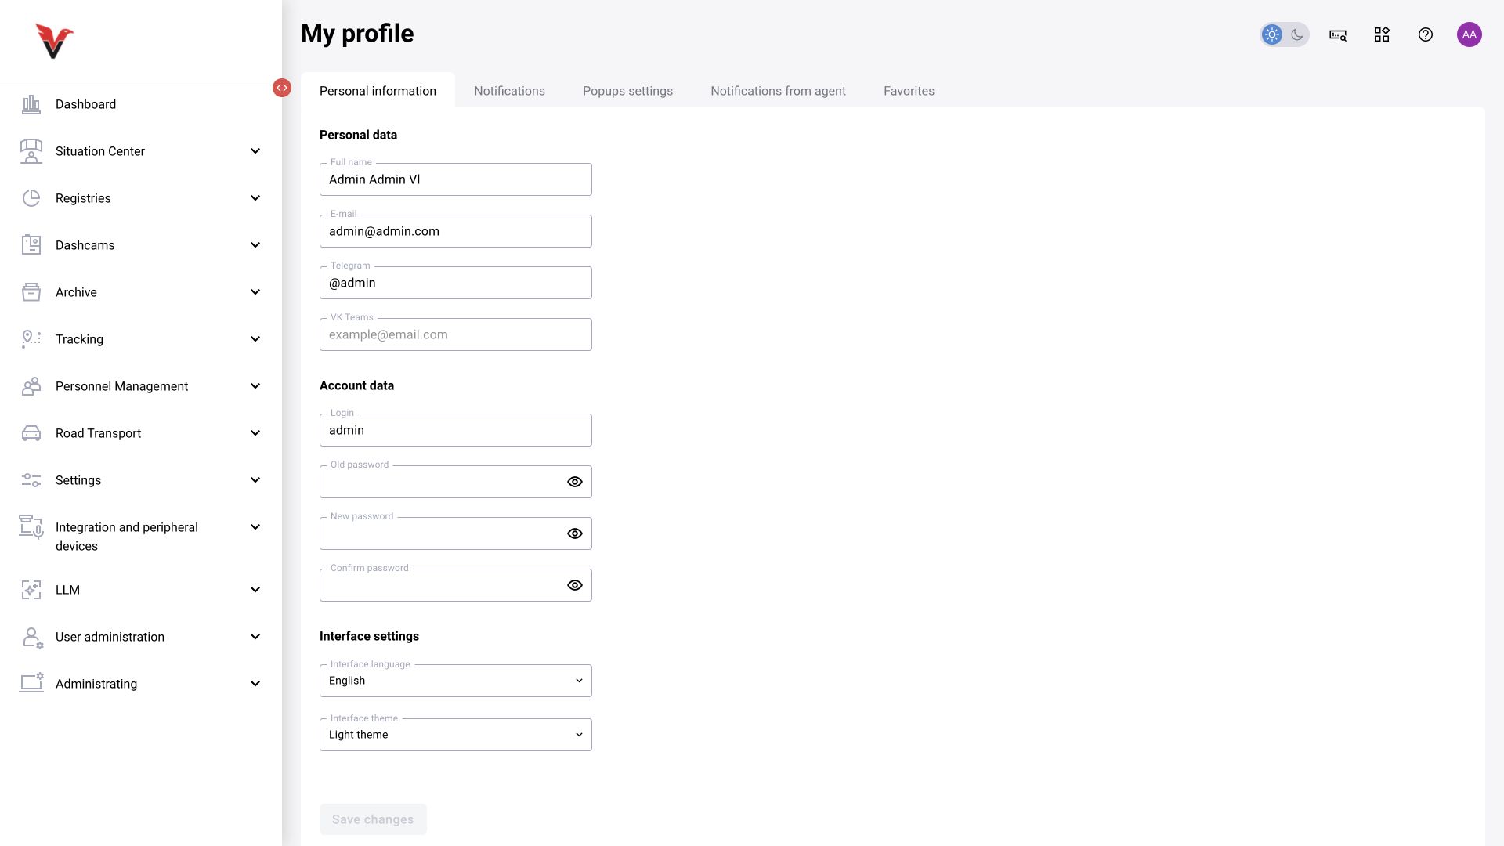Viewport: 1504px width, 846px height.
Task: Click the Tracking map-pin icon
Action: tap(31, 339)
